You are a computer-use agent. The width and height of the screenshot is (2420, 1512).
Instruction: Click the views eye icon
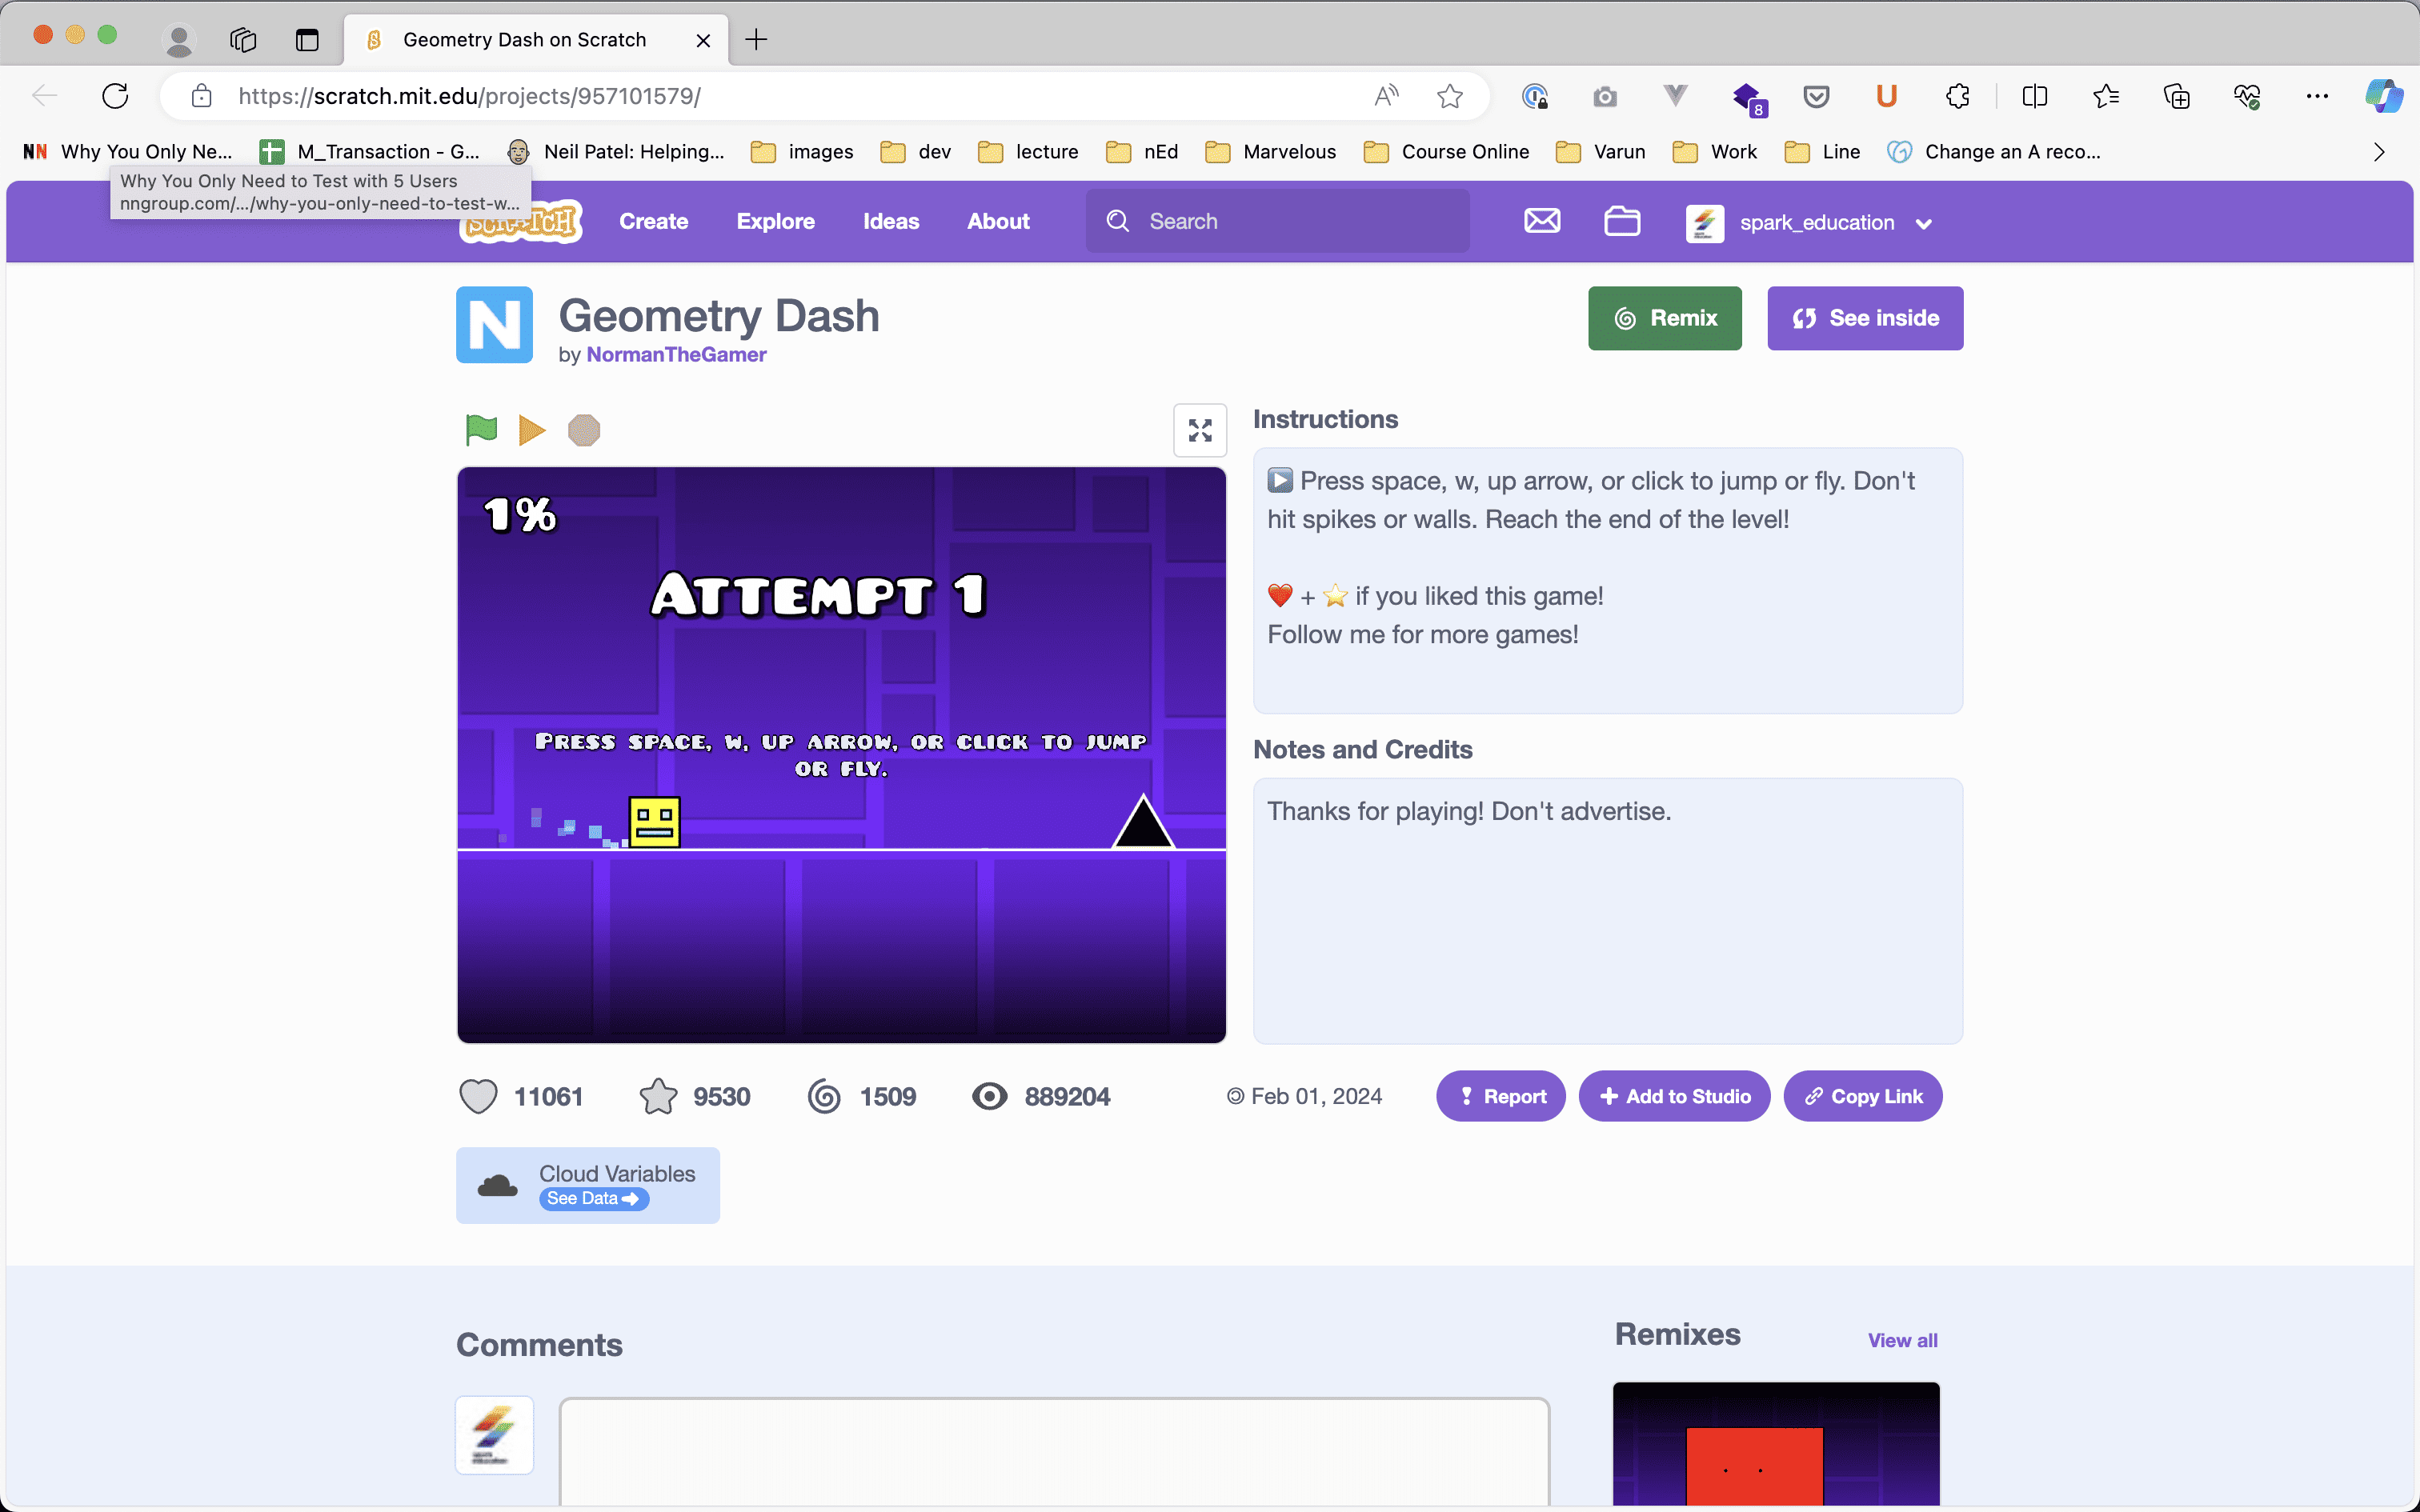(989, 1096)
